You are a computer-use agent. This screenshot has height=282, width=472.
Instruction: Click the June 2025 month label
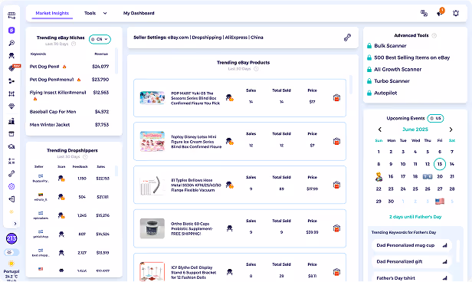coord(415,130)
